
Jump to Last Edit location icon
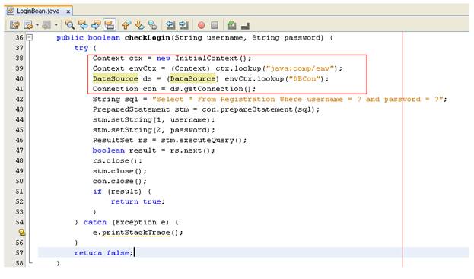(x=14, y=25)
